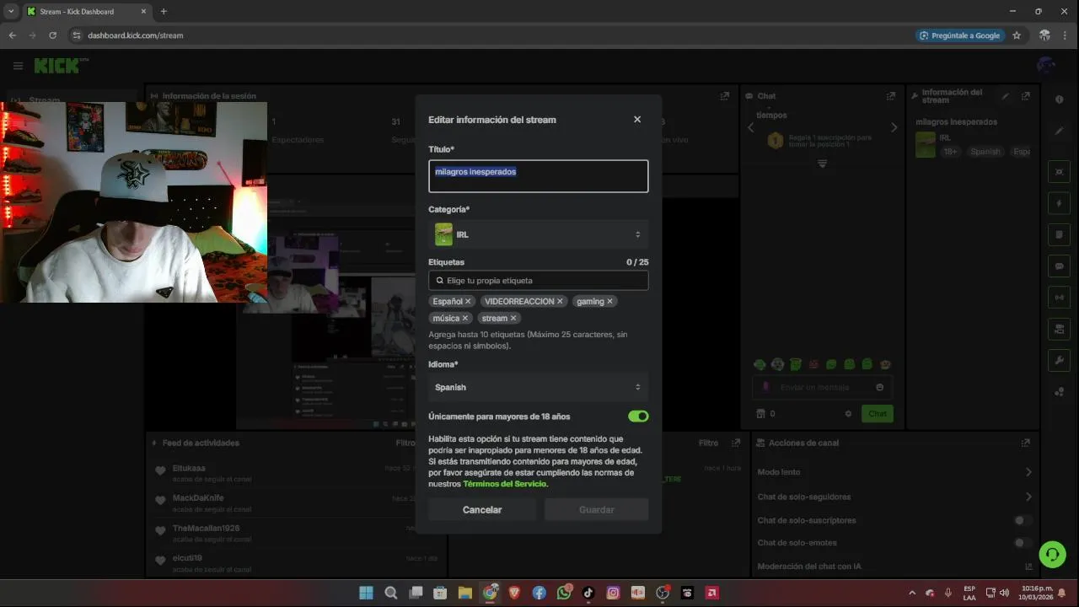Toggle Chat de solo-emotes
Image resolution: width=1079 pixels, height=607 pixels.
pyautogui.click(x=1023, y=543)
